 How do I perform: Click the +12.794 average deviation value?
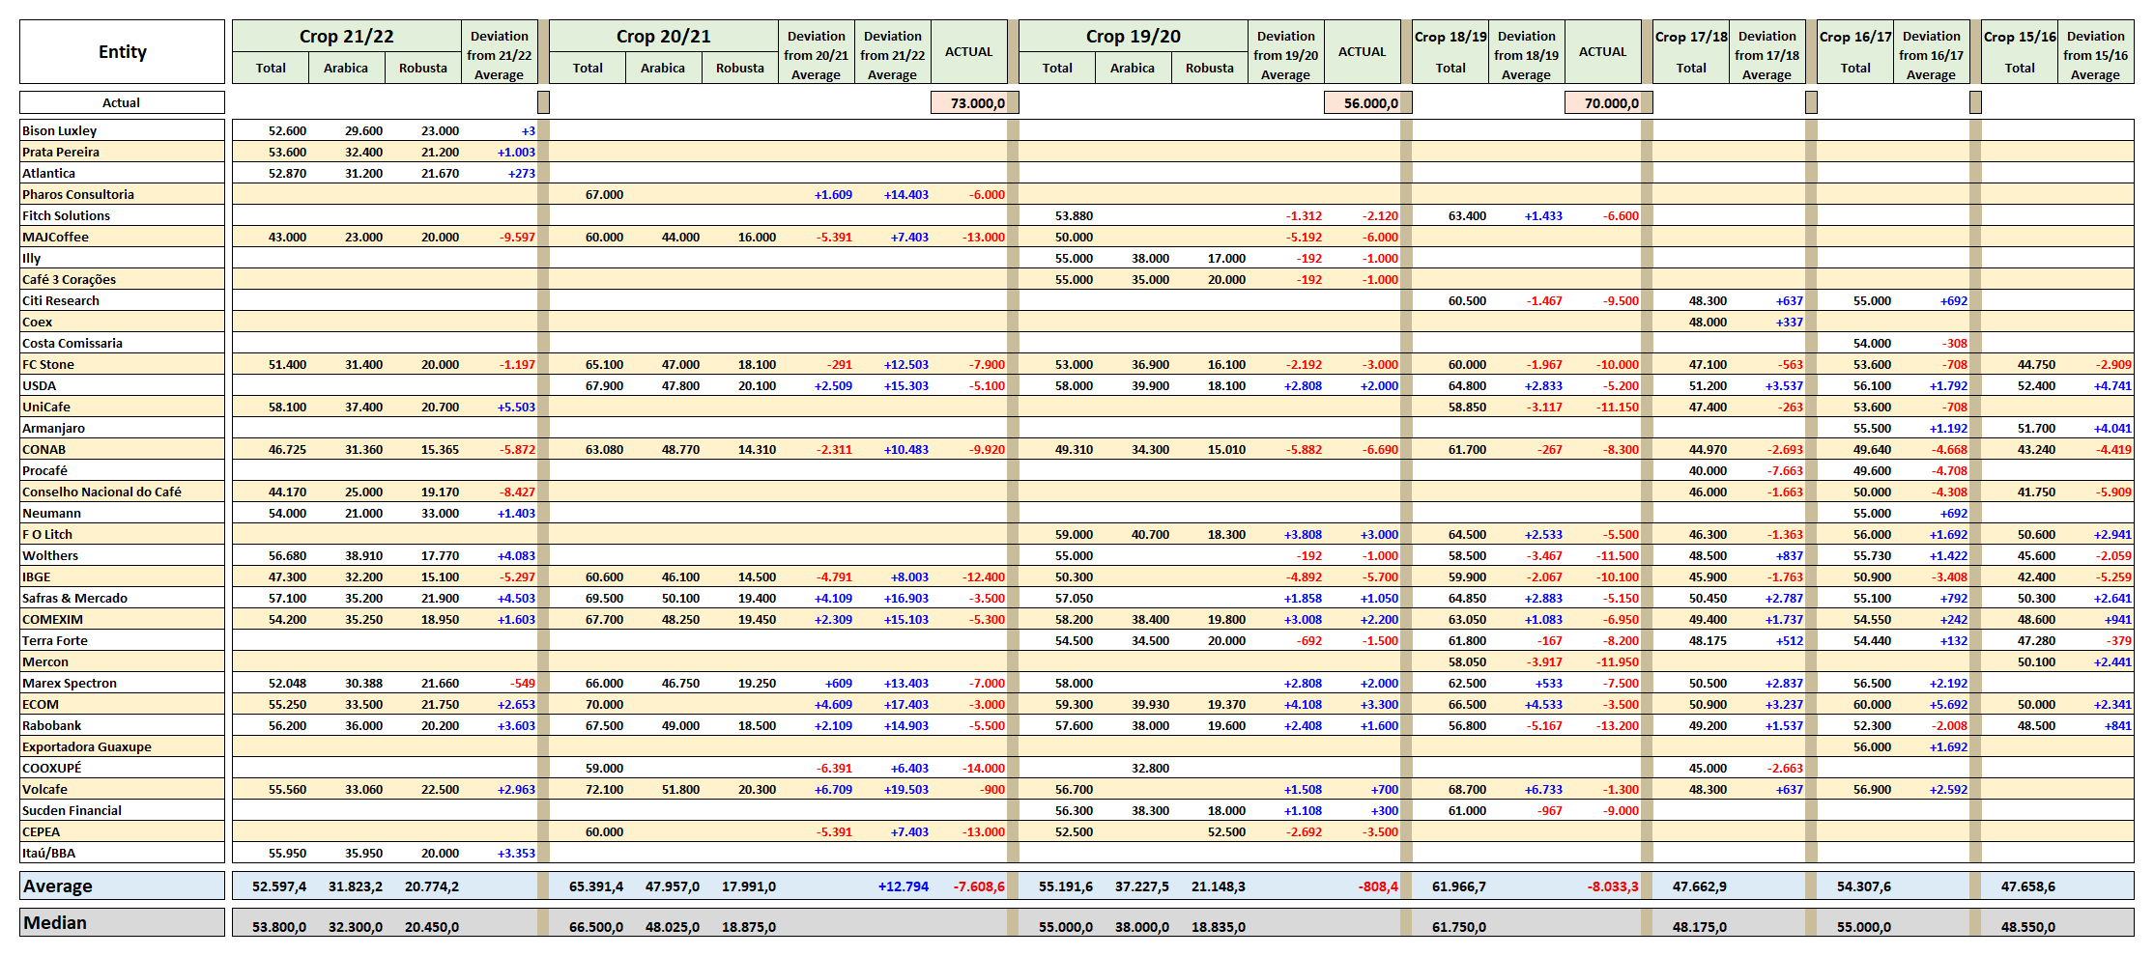pos(904,886)
